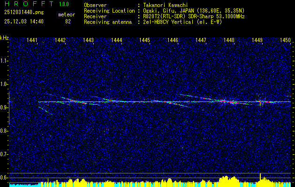The width and height of the screenshot is (295, 187).
Task: Select the 0.8 kHz axis label
Action: (x=4, y=130)
